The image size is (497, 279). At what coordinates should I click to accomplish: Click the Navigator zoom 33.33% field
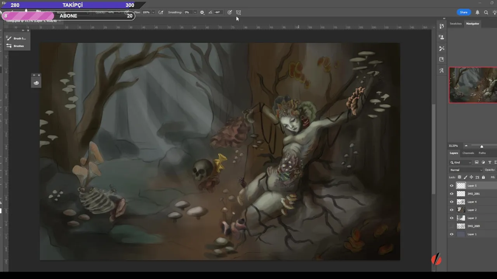click(453, 146)
